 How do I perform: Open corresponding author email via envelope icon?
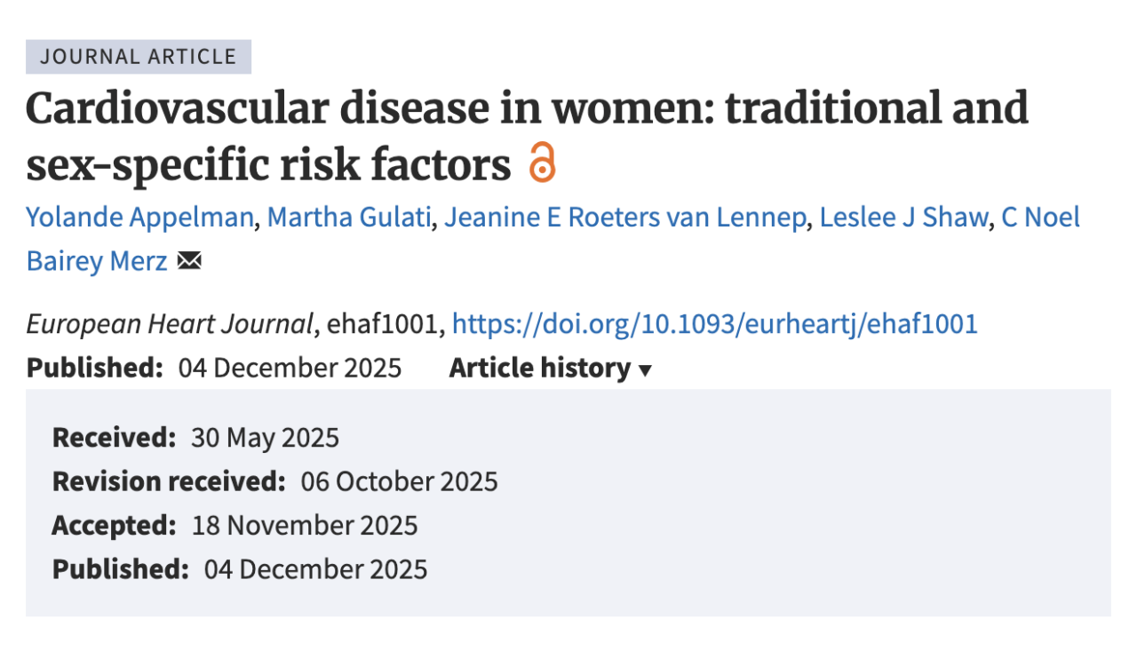[187, 261]
